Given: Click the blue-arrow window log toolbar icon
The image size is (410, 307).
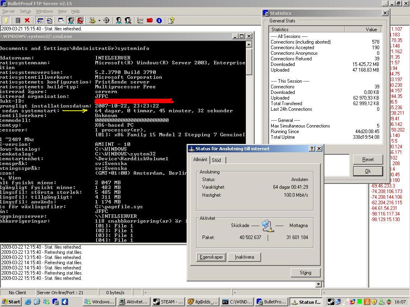Looking at the screenshot, I should tap(40, 20).
